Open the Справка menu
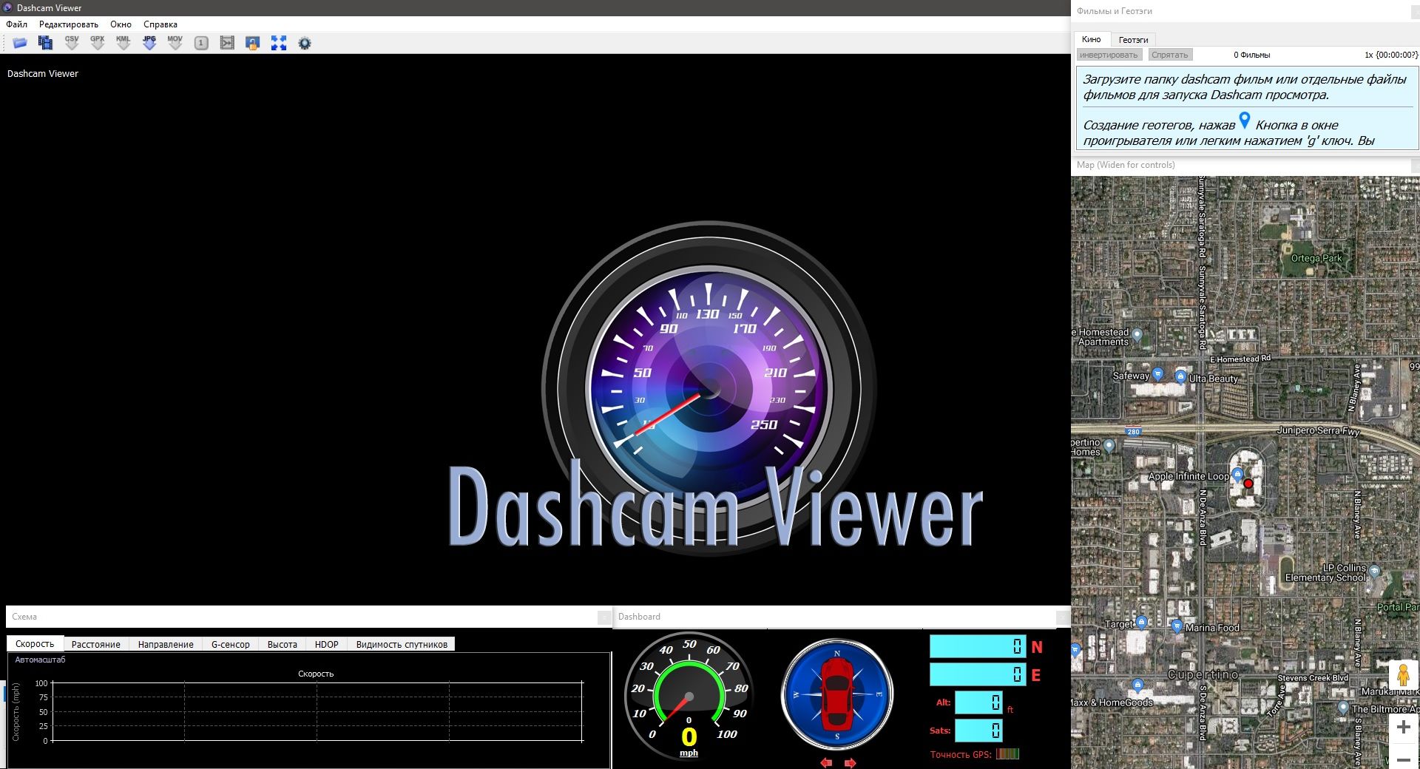 pyautogui.click(x=160, y=24)
